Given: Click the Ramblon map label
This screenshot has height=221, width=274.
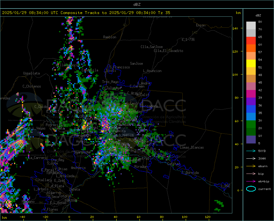Looking at the screenshot, I should [110, 37].
